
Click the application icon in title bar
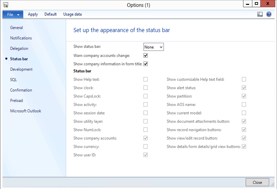point(5,5)
